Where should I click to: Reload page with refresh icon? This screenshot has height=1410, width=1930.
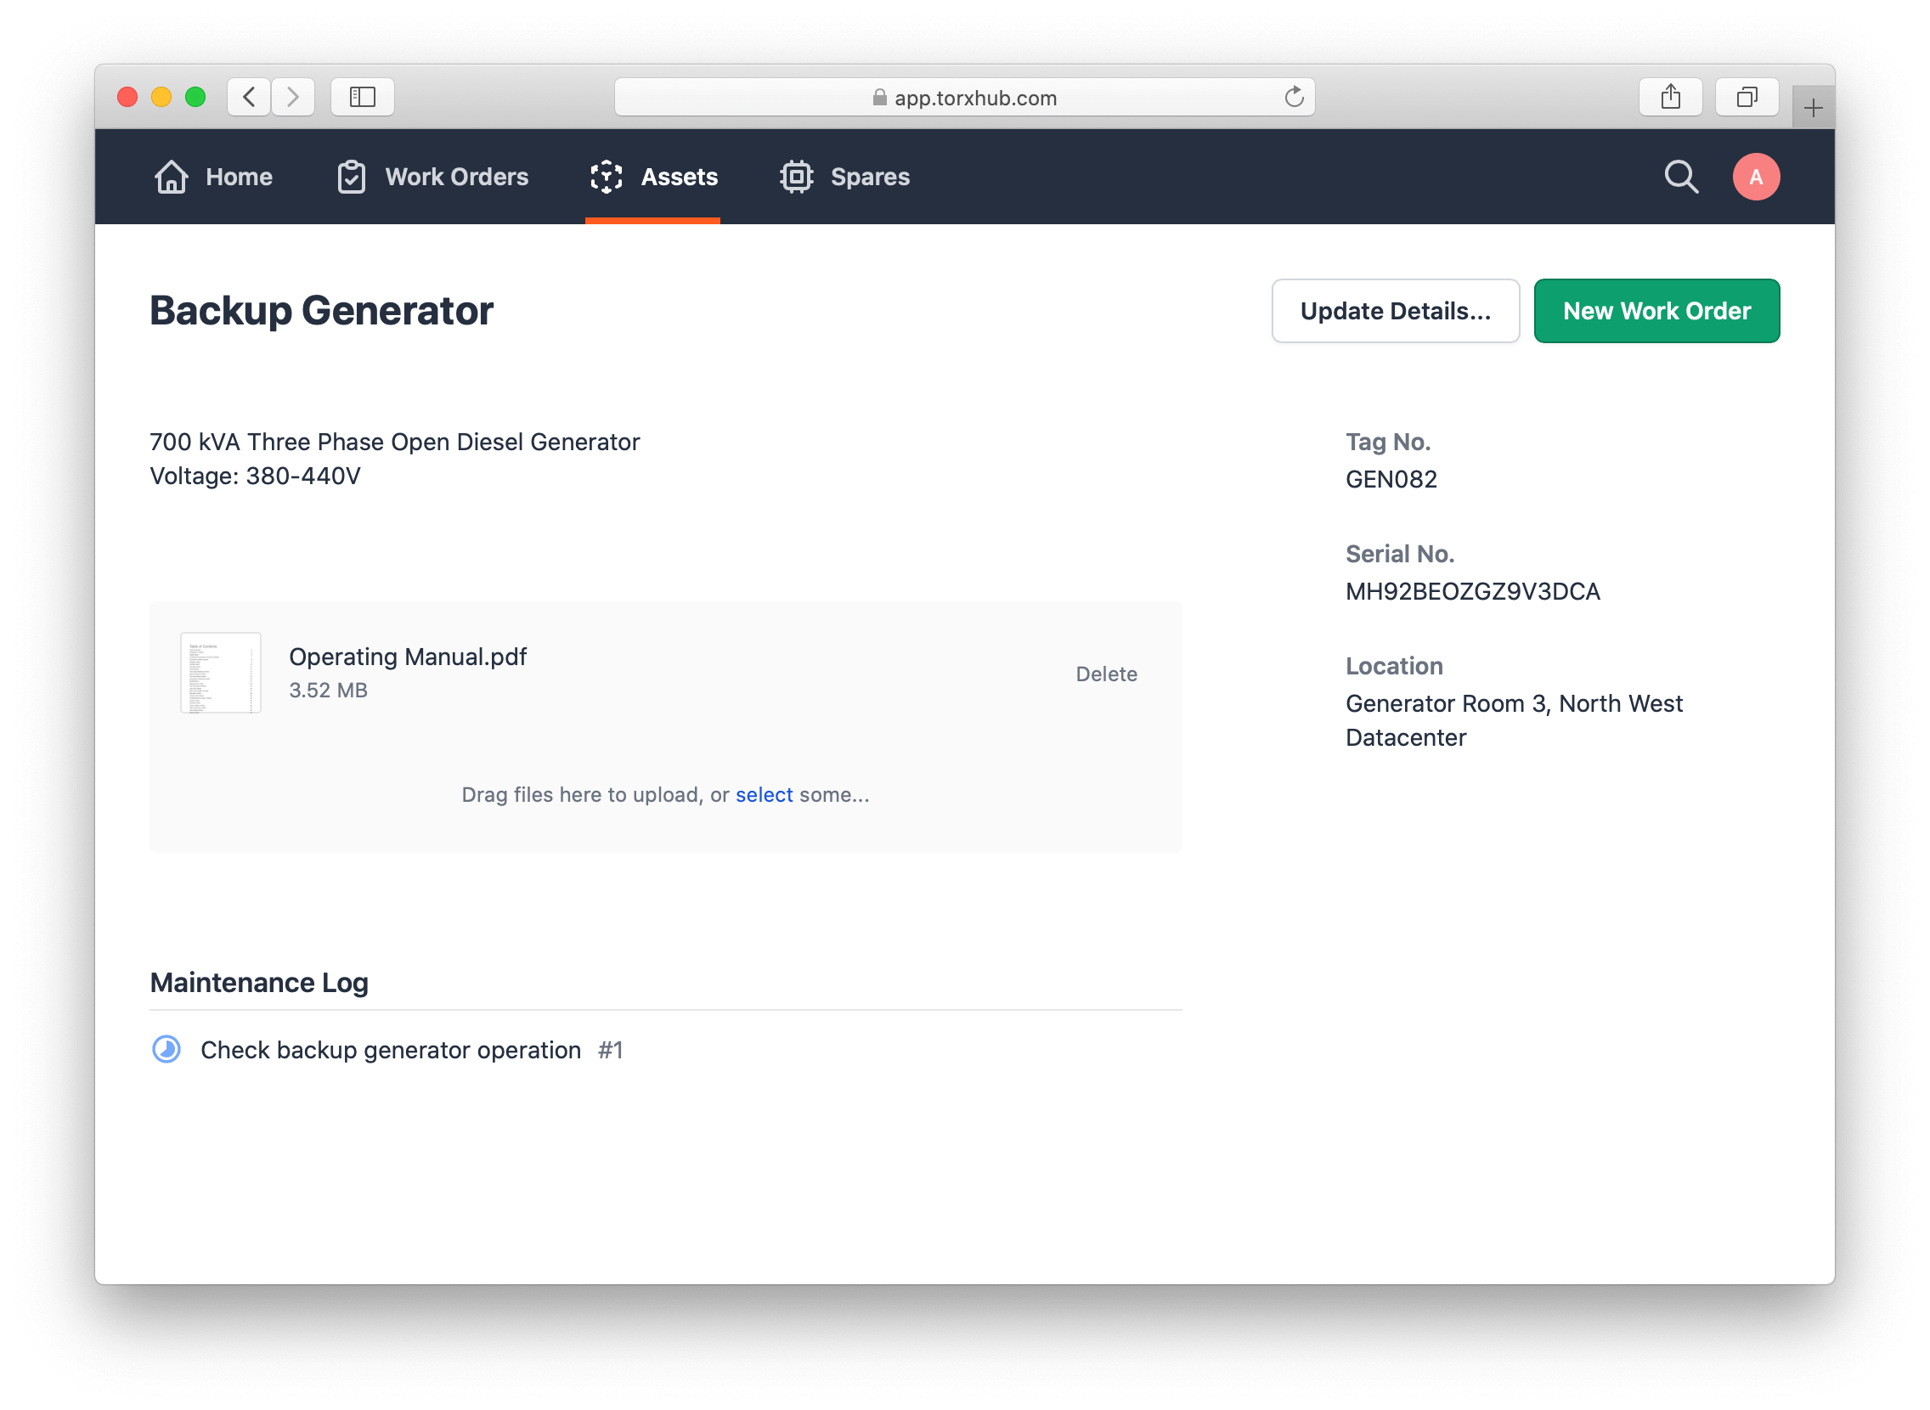tap(1294, 98)
